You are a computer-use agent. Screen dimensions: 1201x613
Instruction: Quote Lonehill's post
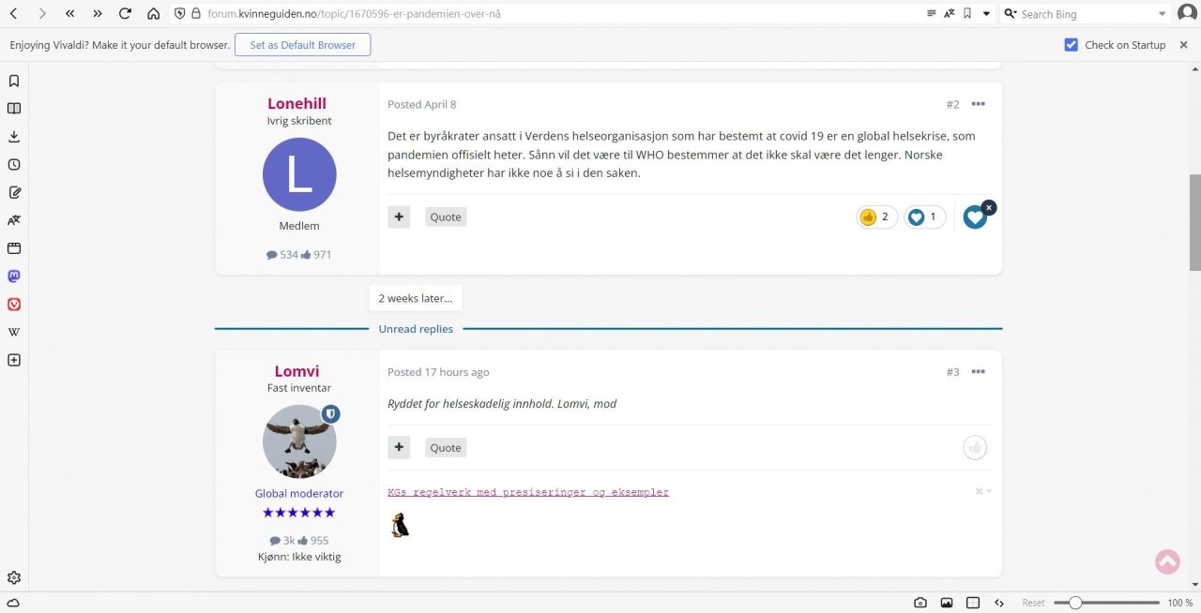[445, 217]
